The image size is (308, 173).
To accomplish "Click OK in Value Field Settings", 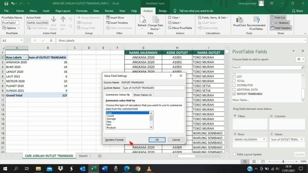I will click(x=157, y=140).
